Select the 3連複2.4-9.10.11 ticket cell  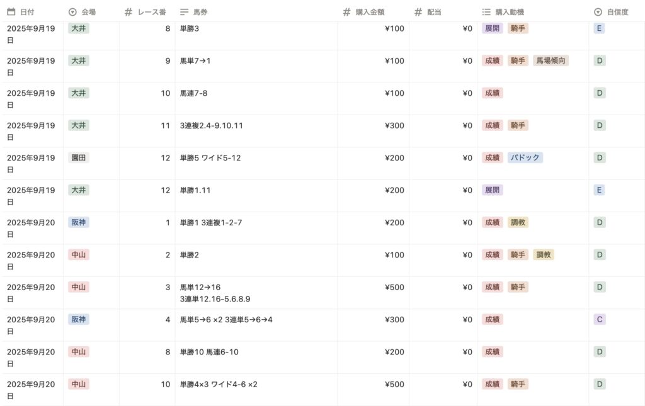point(212,126)
